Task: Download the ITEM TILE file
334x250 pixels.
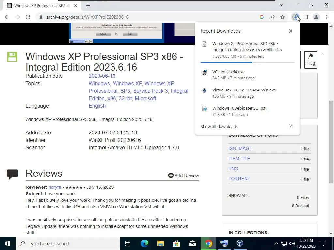Action: click(239, 159)
